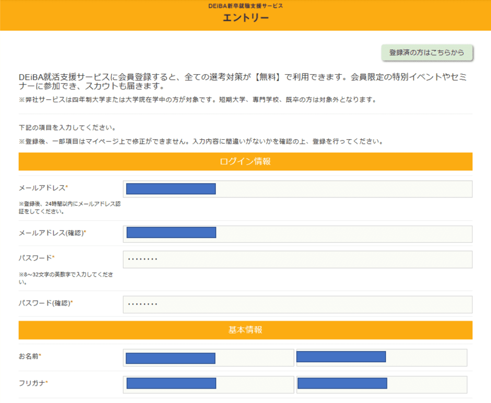The image size is (491, 403).
Task: Click the お名前 last name field
Action: 209,357
